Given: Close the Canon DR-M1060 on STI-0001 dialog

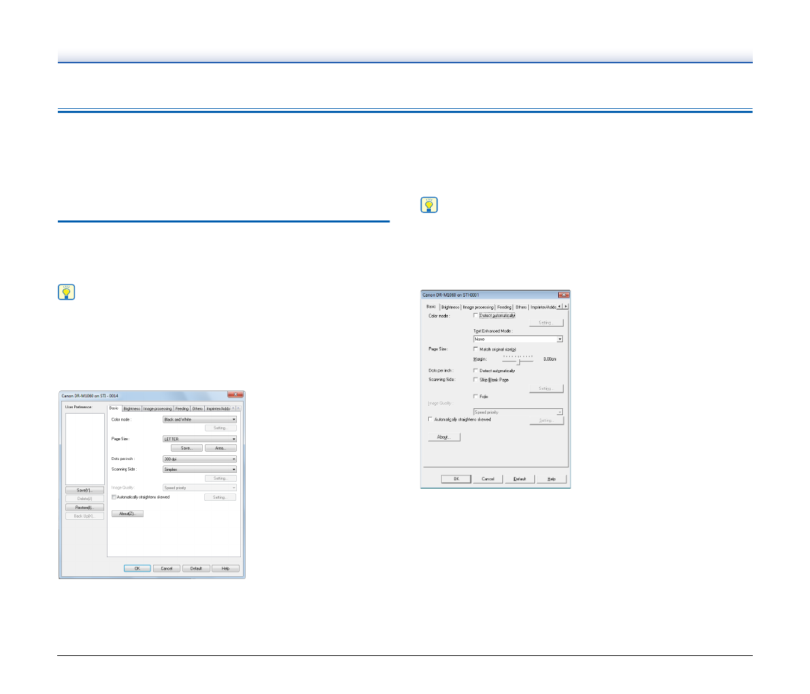Looking at the screenshot, I should (x=563, y=295).
